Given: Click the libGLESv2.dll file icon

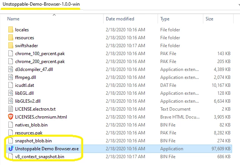Looking at the screenshot, I should tap(11, 101).
